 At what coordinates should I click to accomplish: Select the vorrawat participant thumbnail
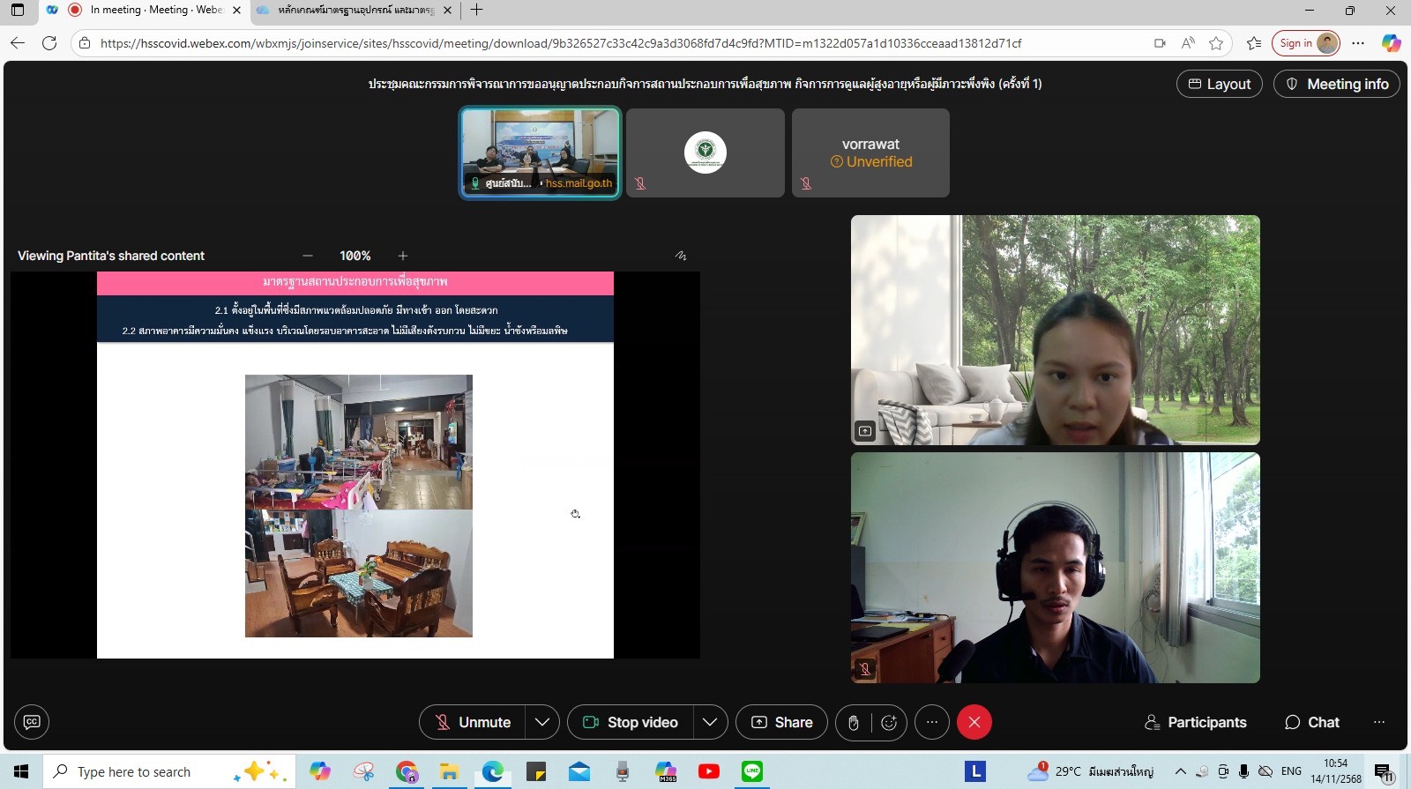[870, 153]
